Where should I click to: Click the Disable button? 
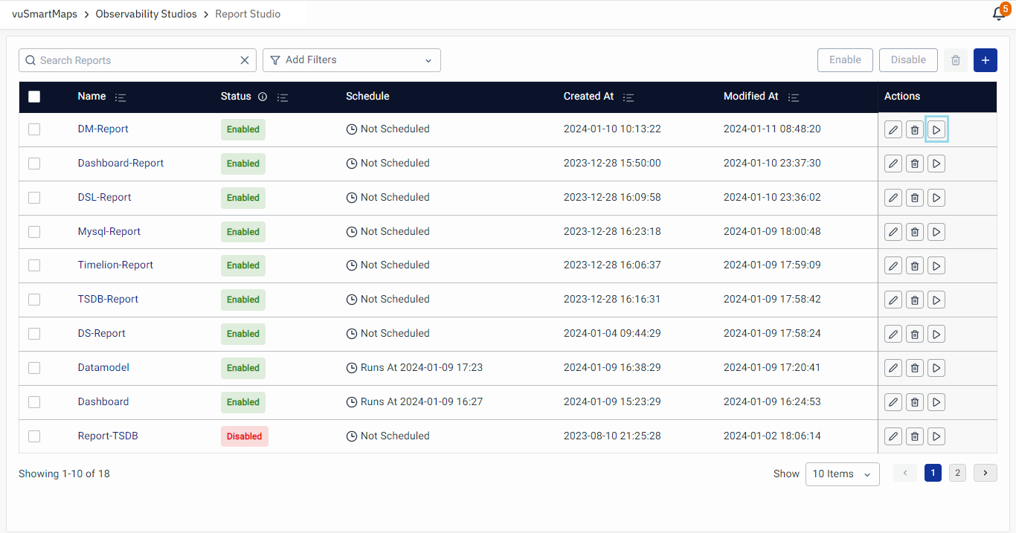pyautogui.click(x=908, y=60)
